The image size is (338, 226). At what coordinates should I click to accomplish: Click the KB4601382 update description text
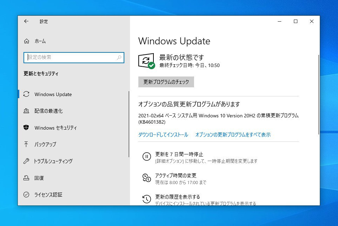tap(218, 118)
